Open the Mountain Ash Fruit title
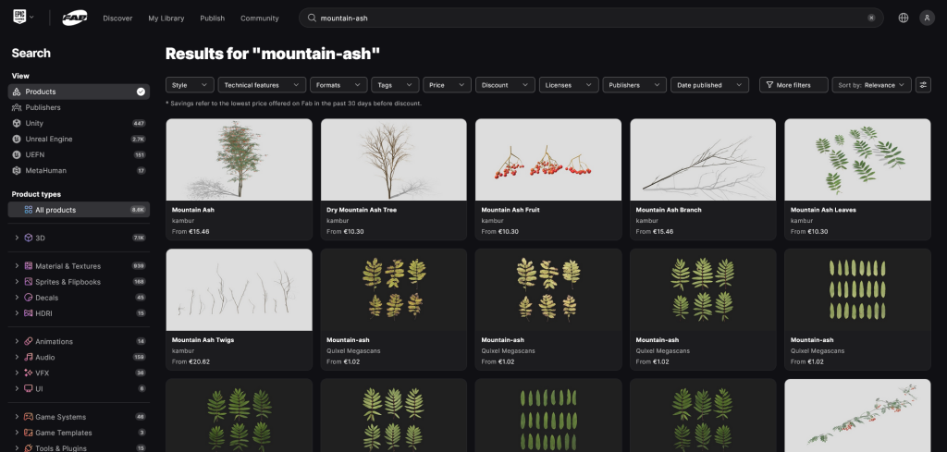947x452 pixels. point(510,210)
